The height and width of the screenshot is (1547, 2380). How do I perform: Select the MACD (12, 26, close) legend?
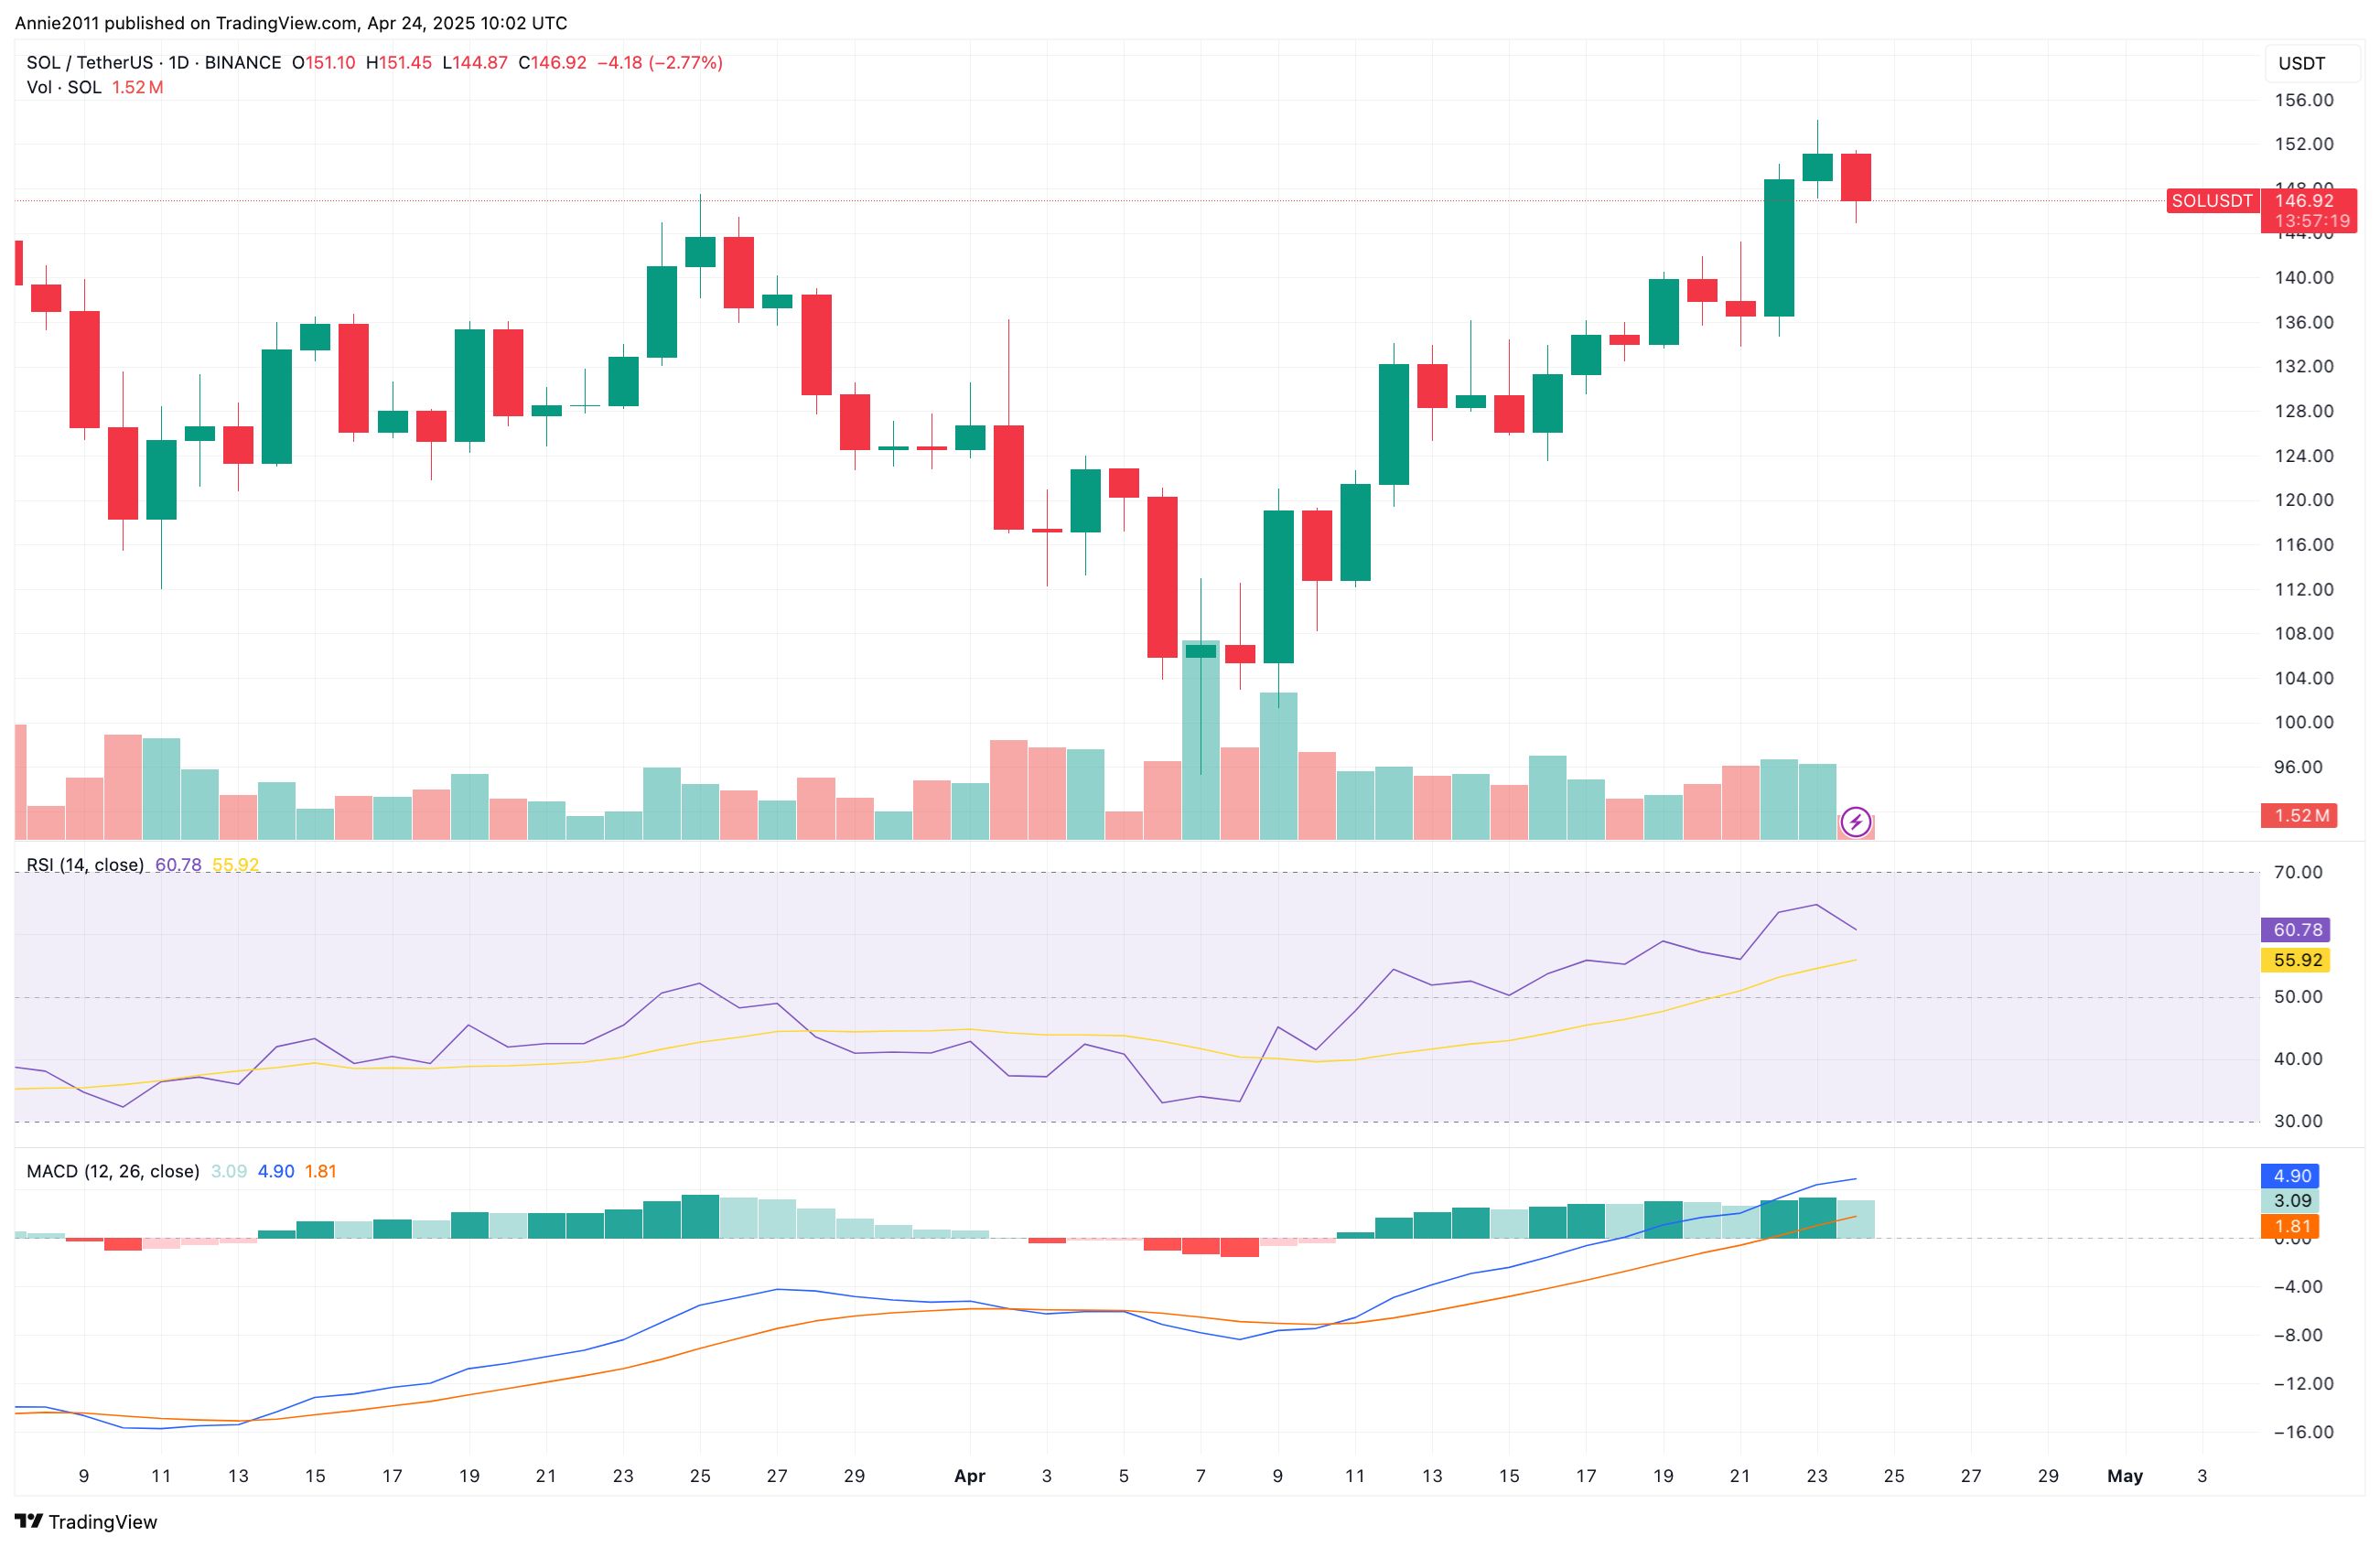point(113,1171)
